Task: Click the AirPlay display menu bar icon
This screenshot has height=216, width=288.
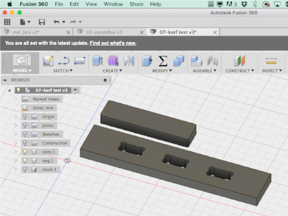Action: tap(277, 4)
